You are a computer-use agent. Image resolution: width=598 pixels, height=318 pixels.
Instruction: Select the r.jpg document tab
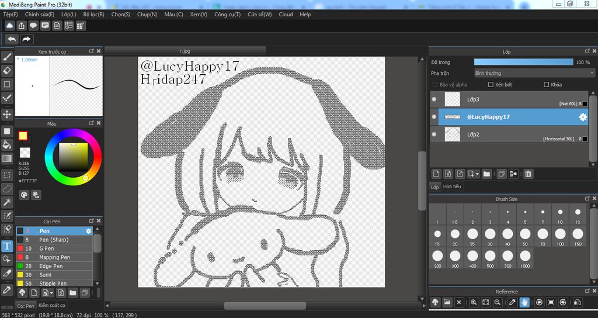[185, 51]
